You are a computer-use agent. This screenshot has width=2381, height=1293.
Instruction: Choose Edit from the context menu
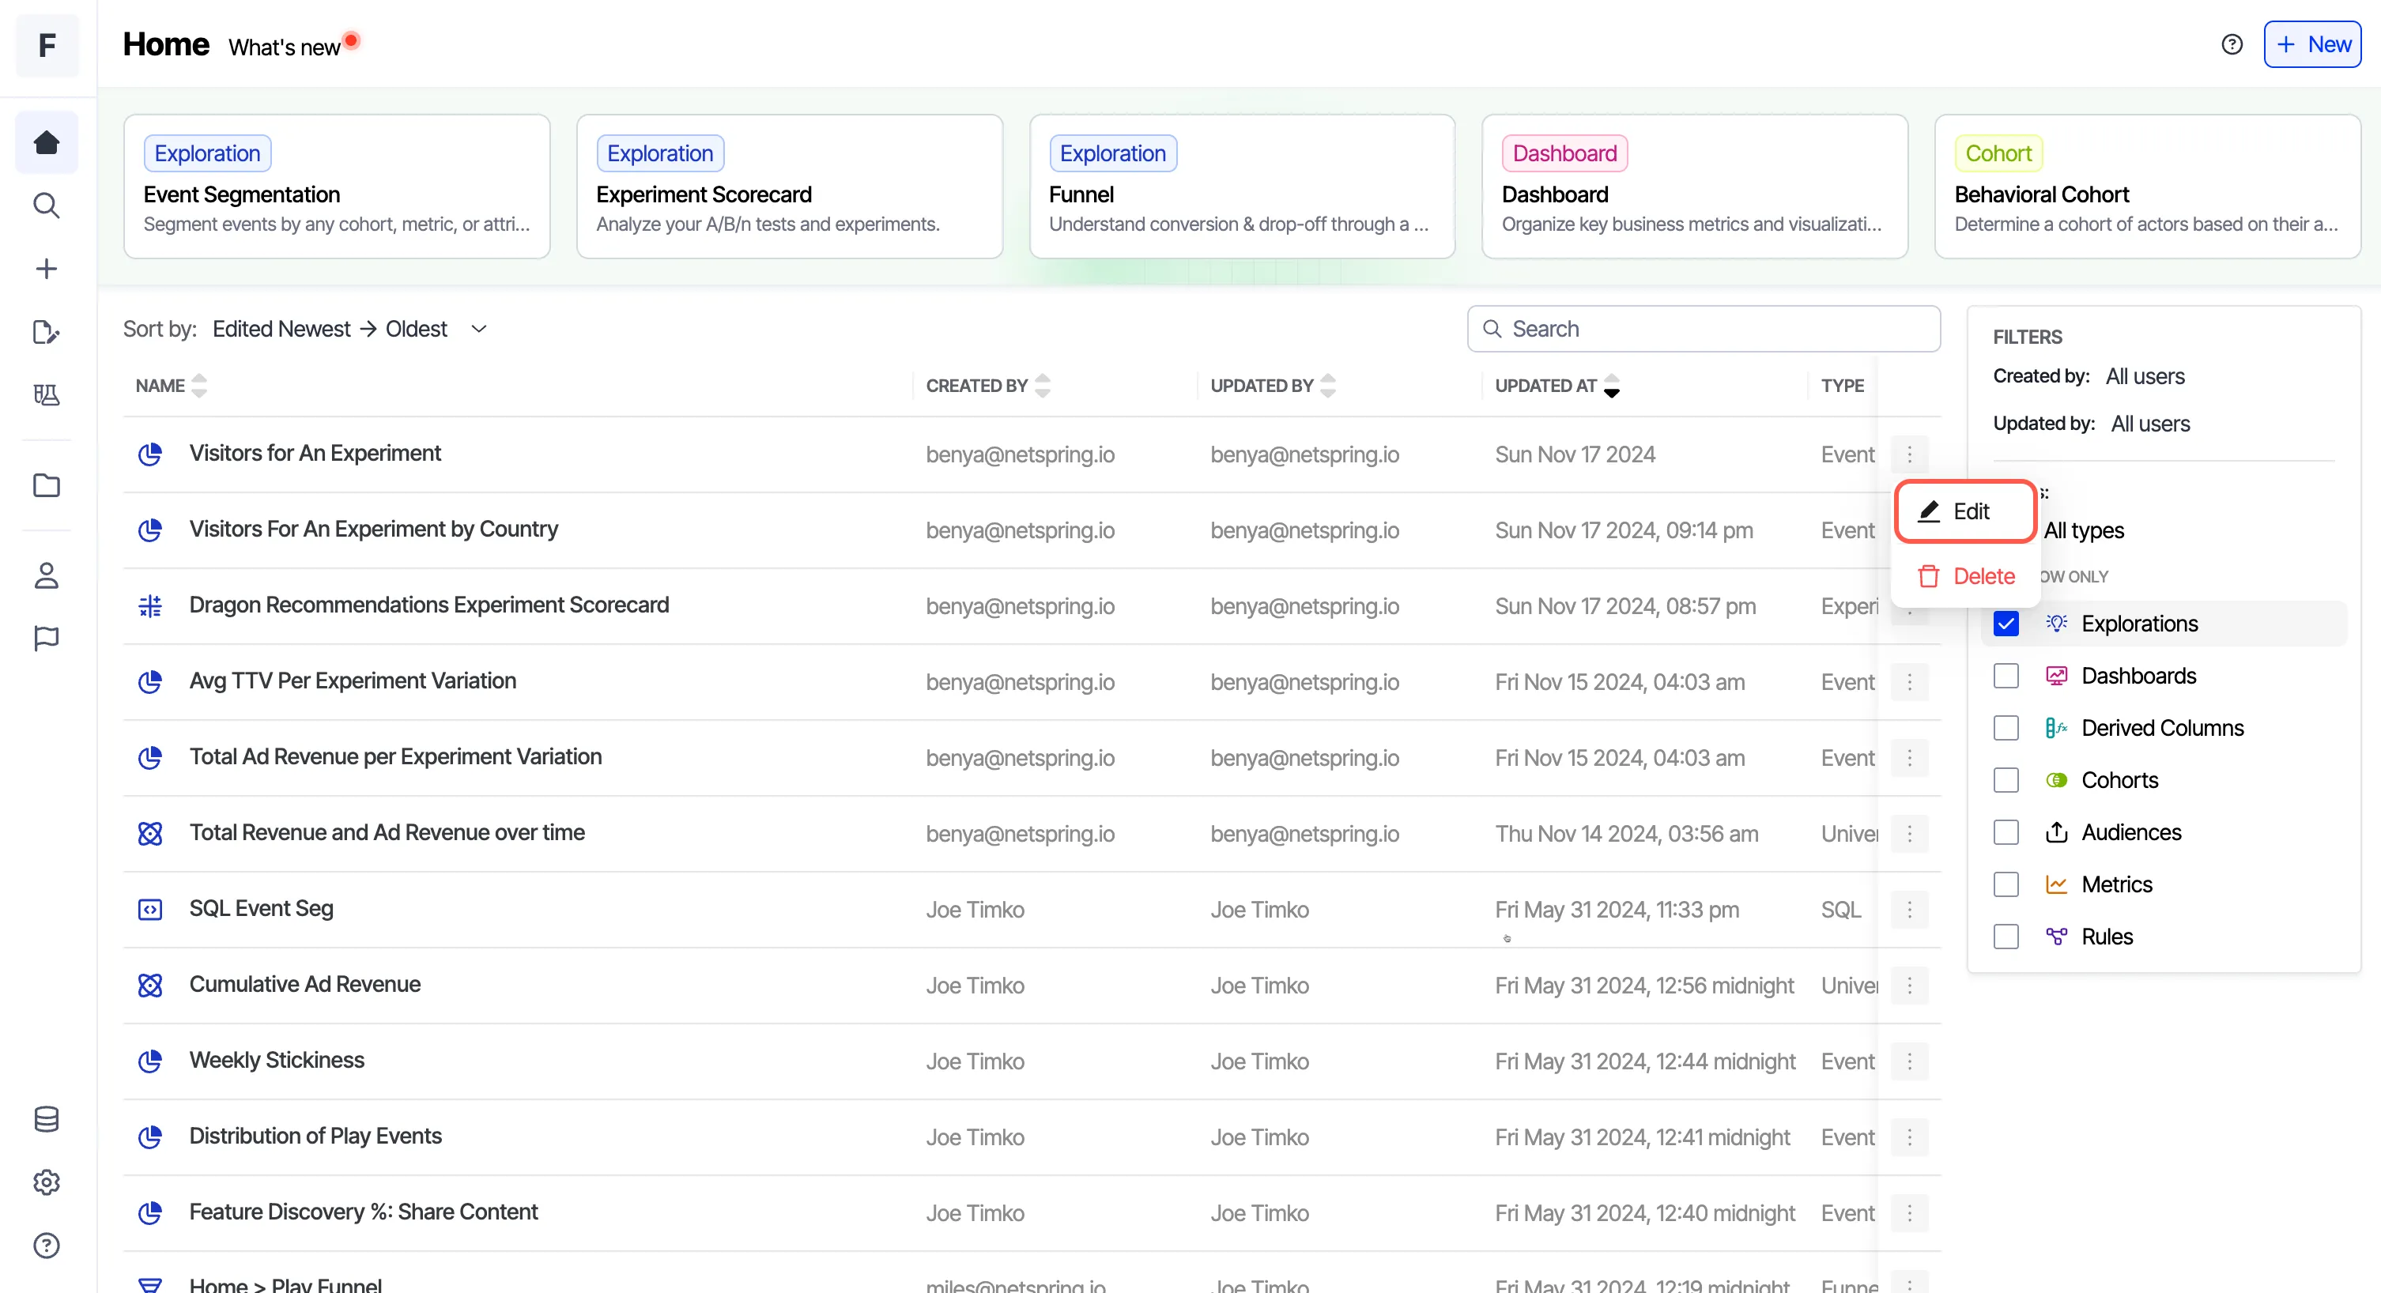point(1965,511)
